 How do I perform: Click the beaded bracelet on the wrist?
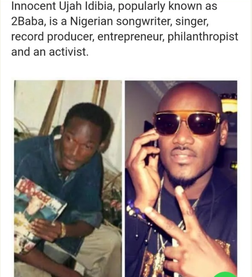click(x=135, y=209)
